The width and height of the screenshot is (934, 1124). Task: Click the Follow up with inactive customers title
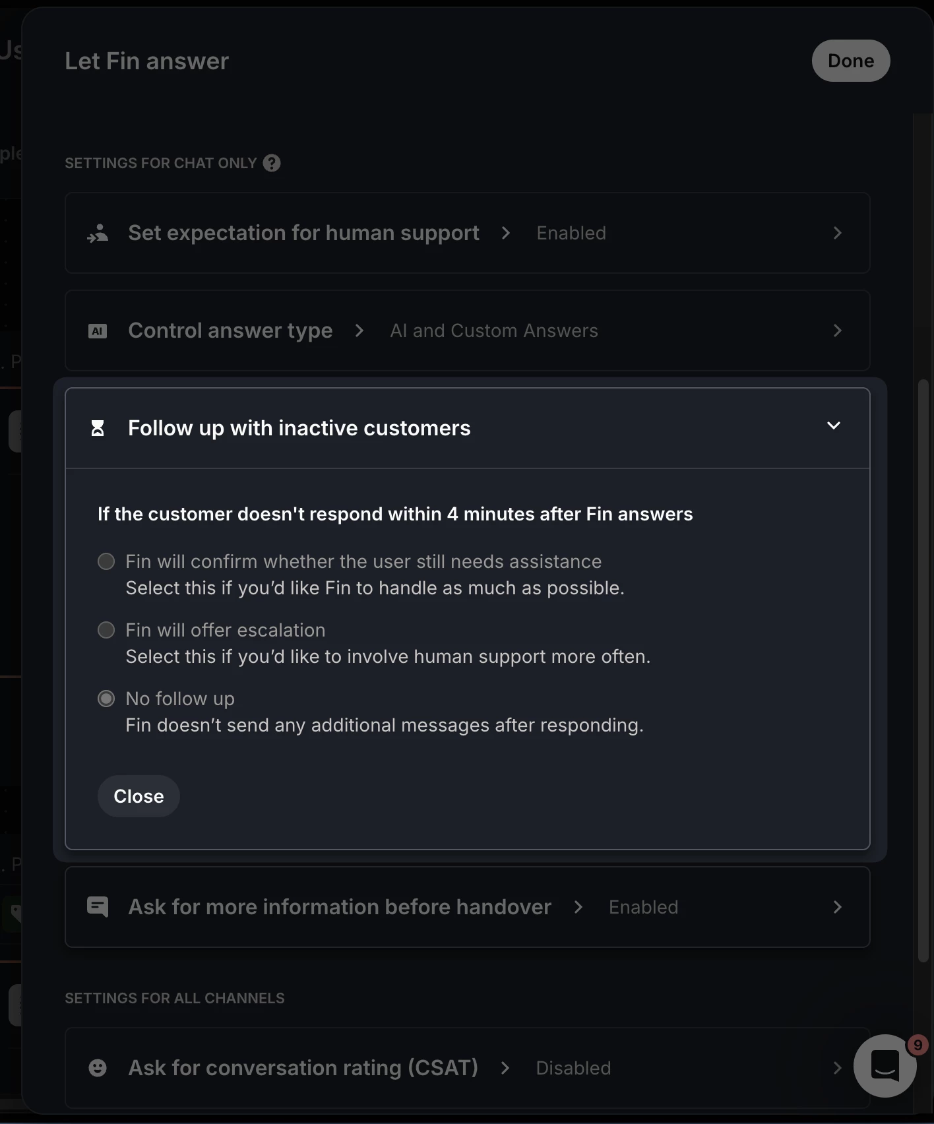299,428
